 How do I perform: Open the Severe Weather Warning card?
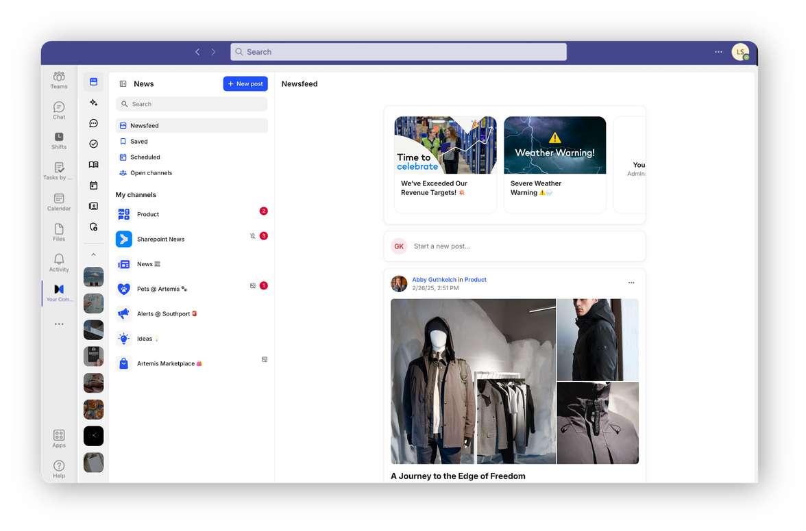click(x=554, y=164)
